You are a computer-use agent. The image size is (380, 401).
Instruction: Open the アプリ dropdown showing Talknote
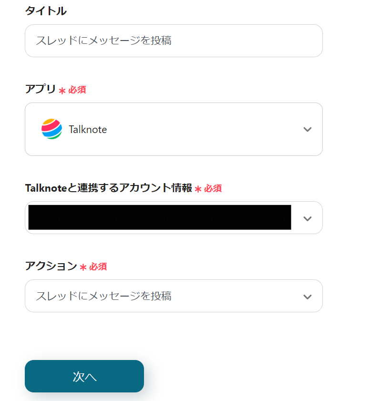pos(174,129)
